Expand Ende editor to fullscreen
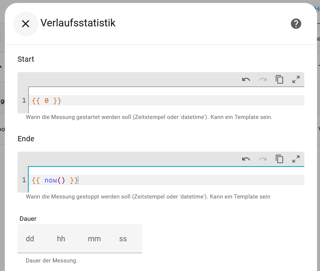 click(296, 159)
